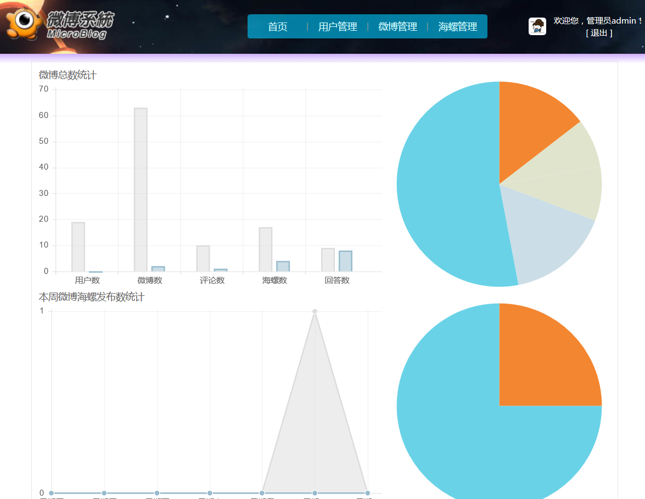Image resolution: width=645 pixels, height=499 pixels.
Task: Click the 退出 logout link
Action: point(599,33)
